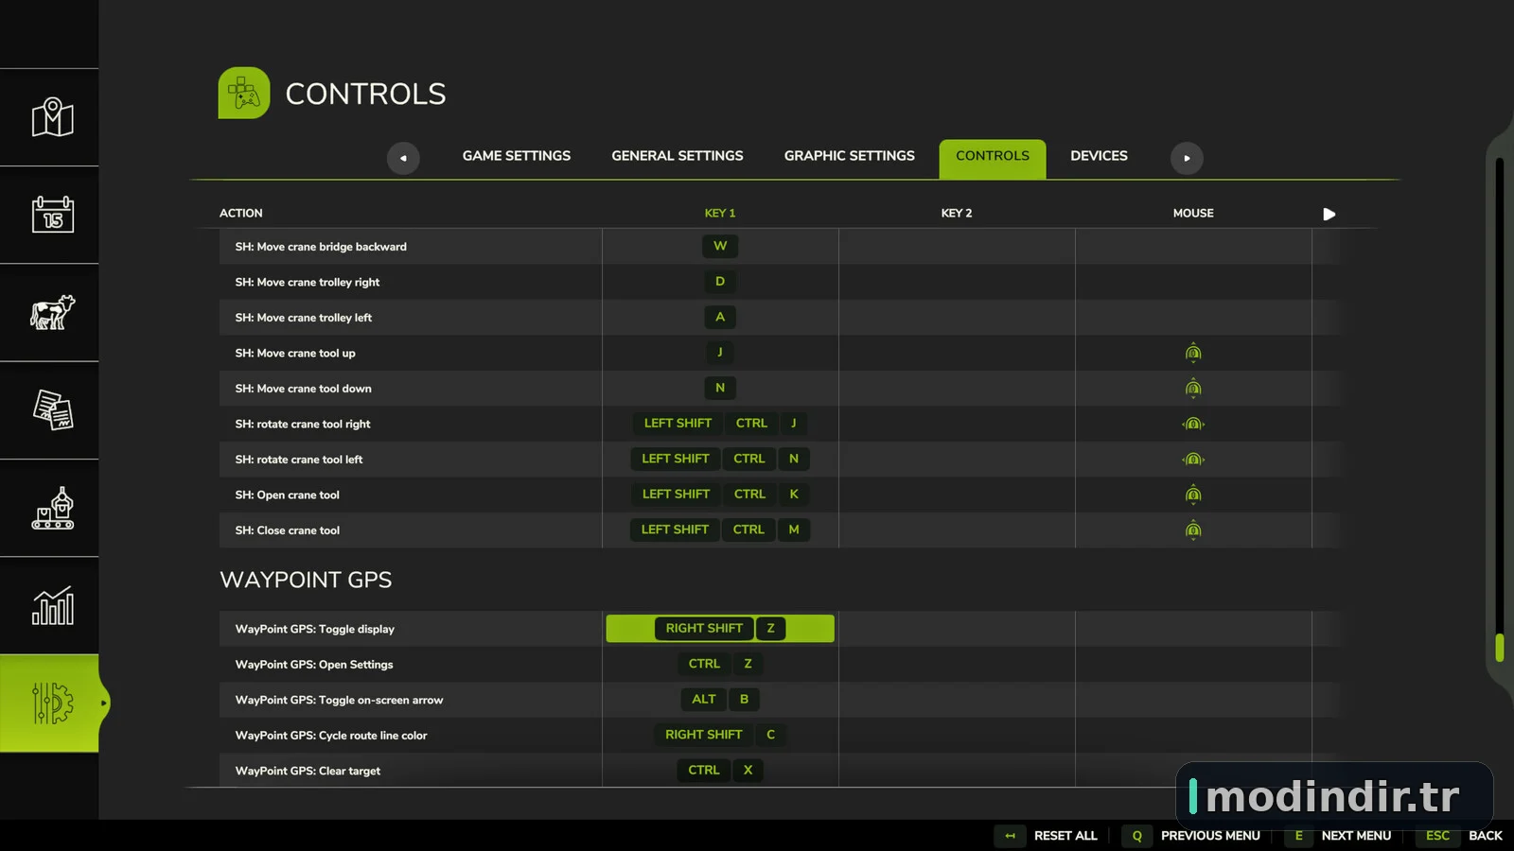
Task: Click Key 2 cell for WayPoint GPS Toggle display
Action: coord(957,629)
